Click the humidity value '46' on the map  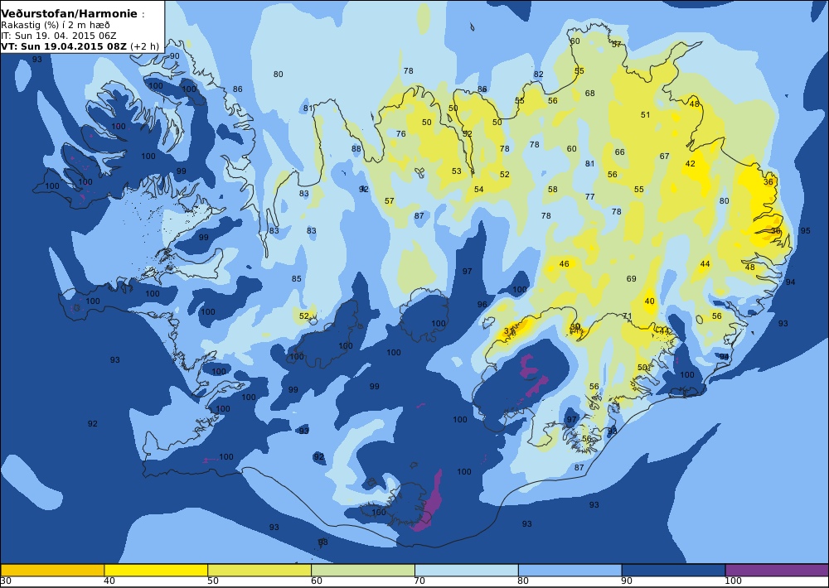pyautogui.click(x=564, y=263)
